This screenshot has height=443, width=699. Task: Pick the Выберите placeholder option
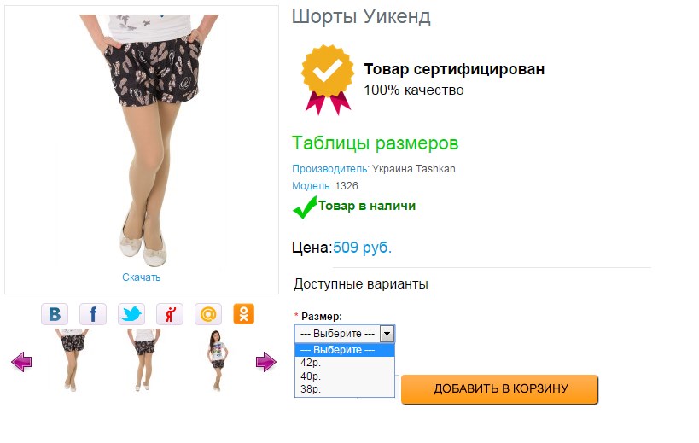pos(344,350)
